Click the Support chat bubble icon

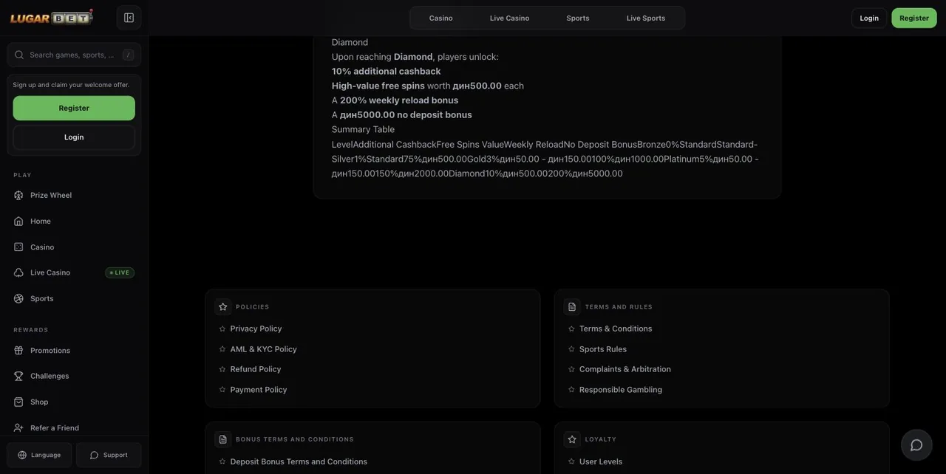[x=94, y=456]
